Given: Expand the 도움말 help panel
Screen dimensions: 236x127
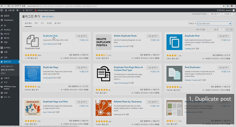Looking at the screenshot, I should point(228,14).
